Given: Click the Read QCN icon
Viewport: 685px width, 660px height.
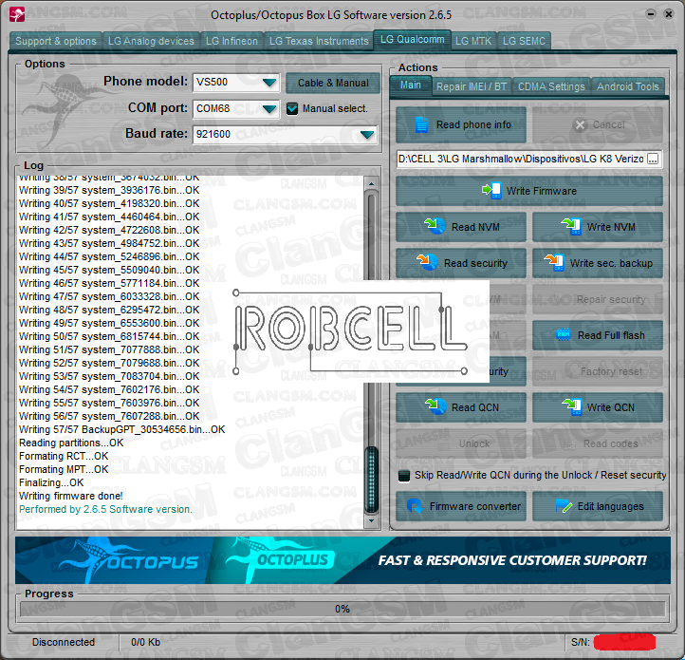Looking at the screenshot, I should tap(435, 406).
